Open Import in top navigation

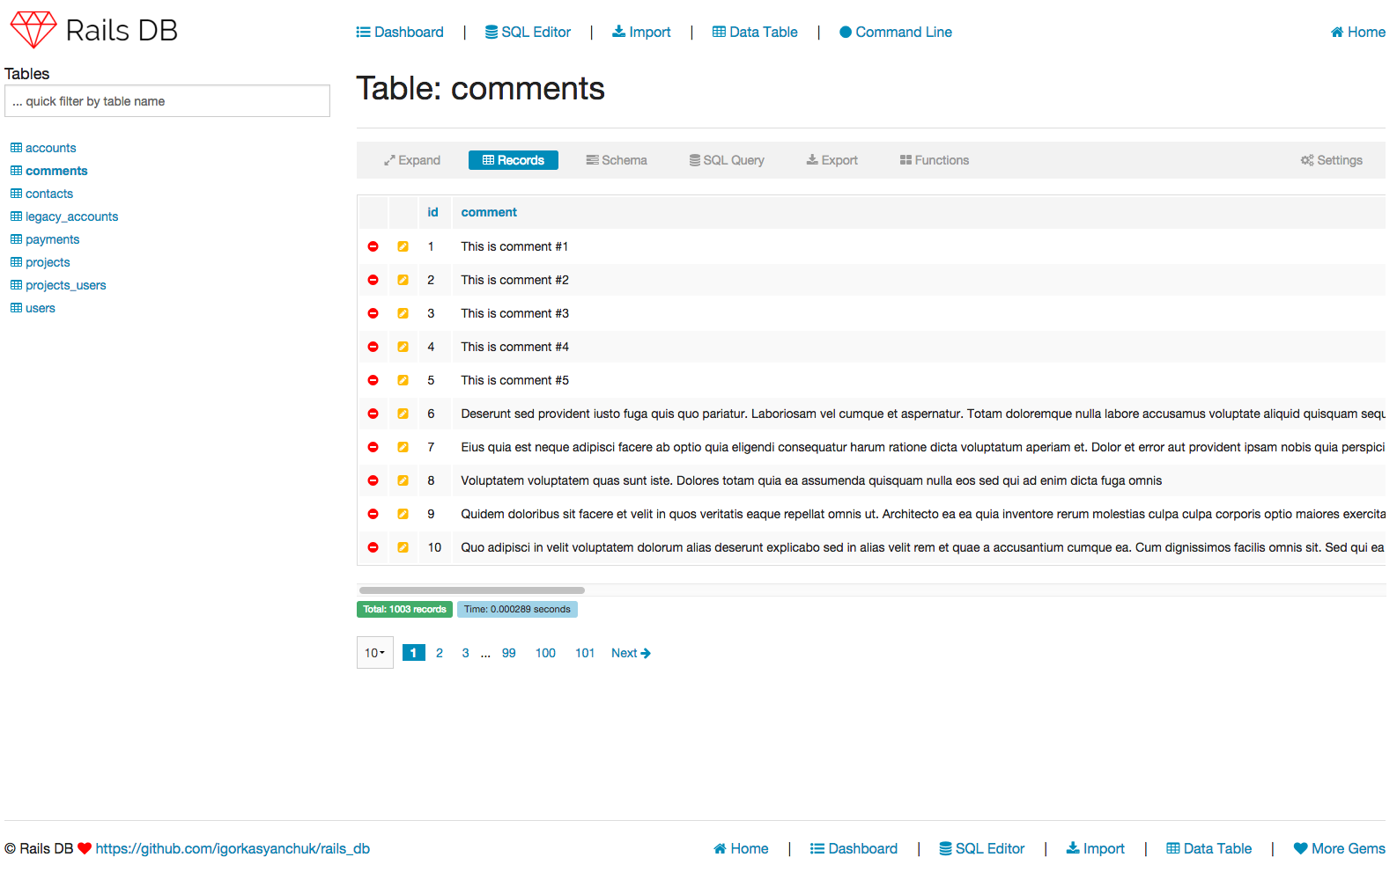641,32
